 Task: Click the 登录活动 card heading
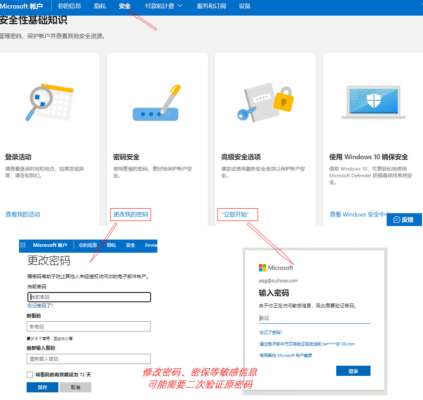18,157
